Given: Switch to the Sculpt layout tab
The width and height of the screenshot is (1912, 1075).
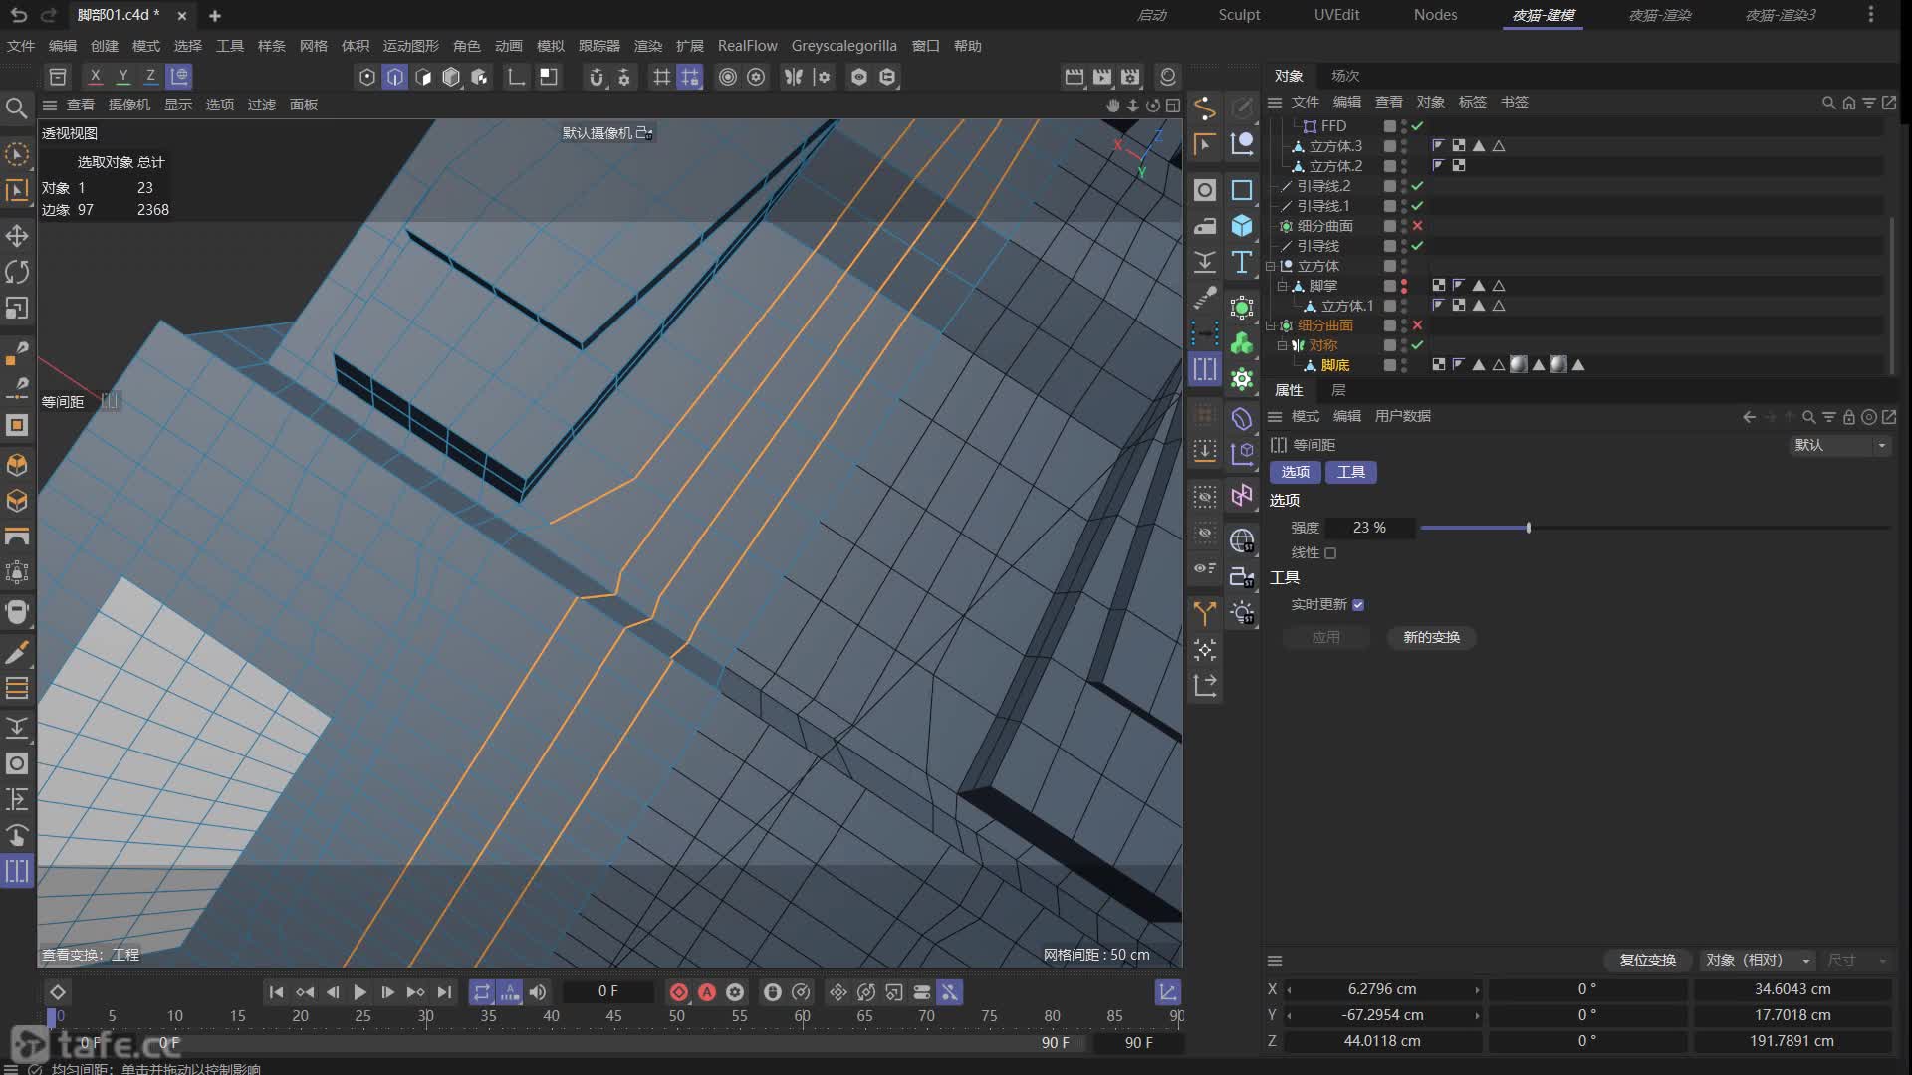Looking at the screenshot, I should click(1239, 15).
